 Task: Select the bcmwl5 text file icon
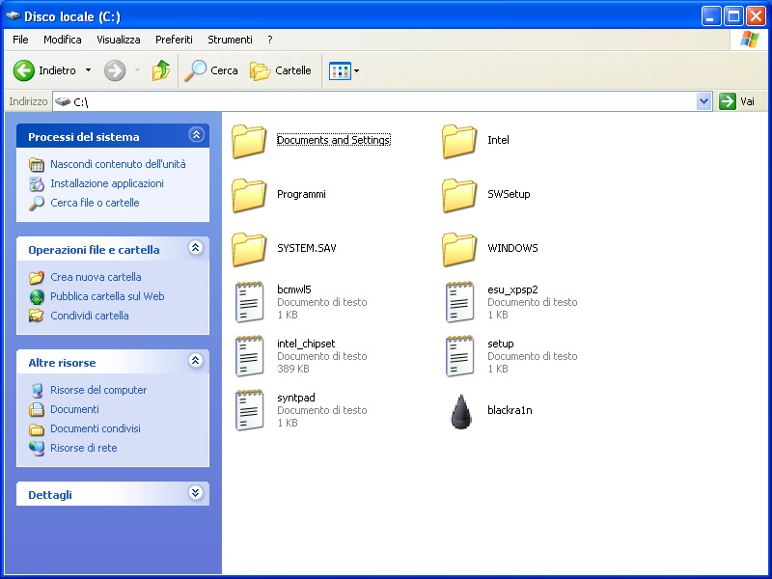click(250, 302)
